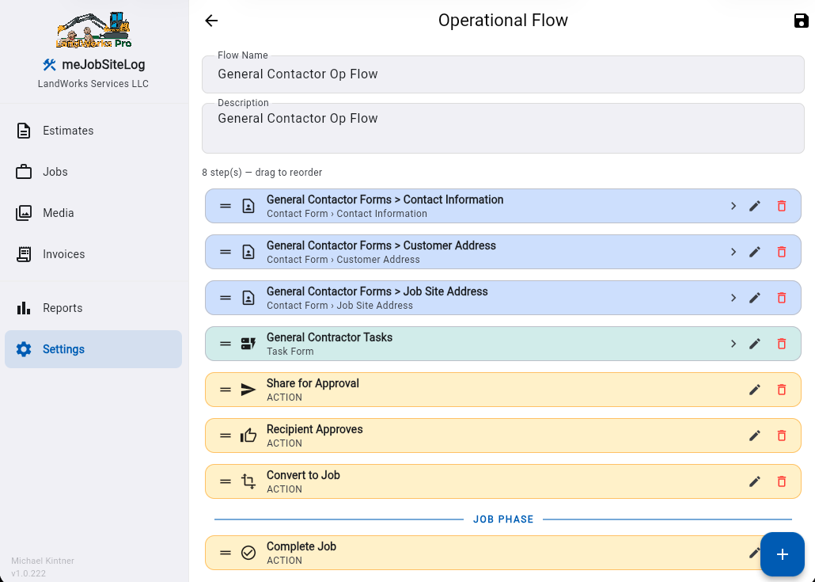Save the operational flow
This screenshot has height=582, width=815.
pyautogui.click(x=801, y=21)
